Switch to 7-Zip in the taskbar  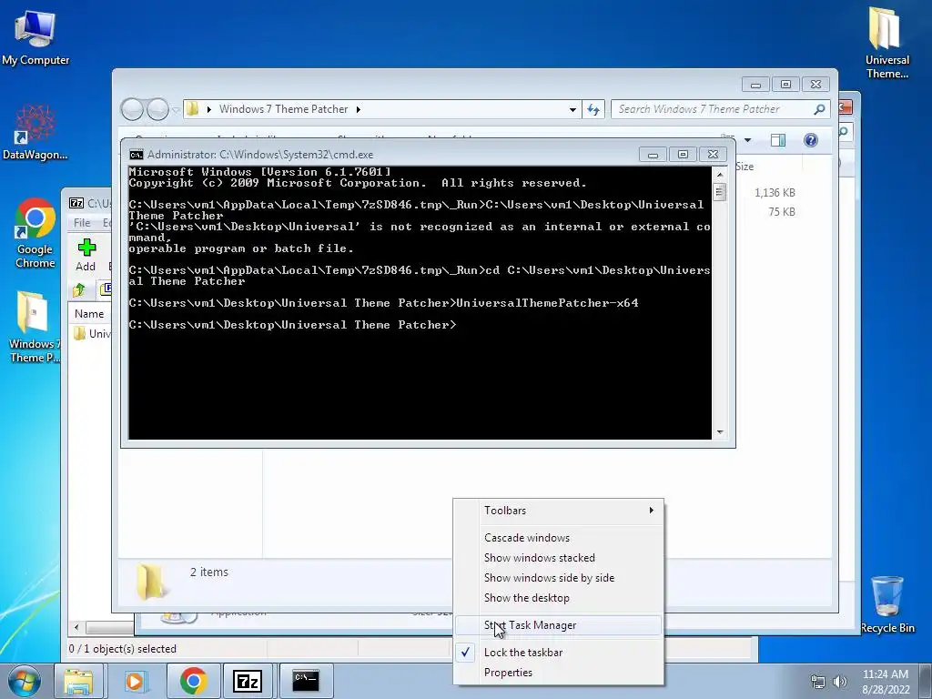tap(248, 681)
